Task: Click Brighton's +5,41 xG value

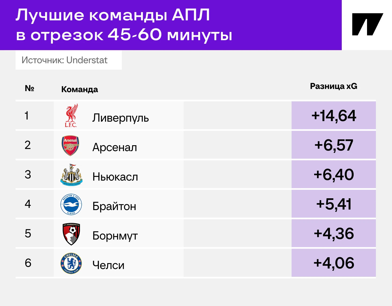Action: (334, 204)
